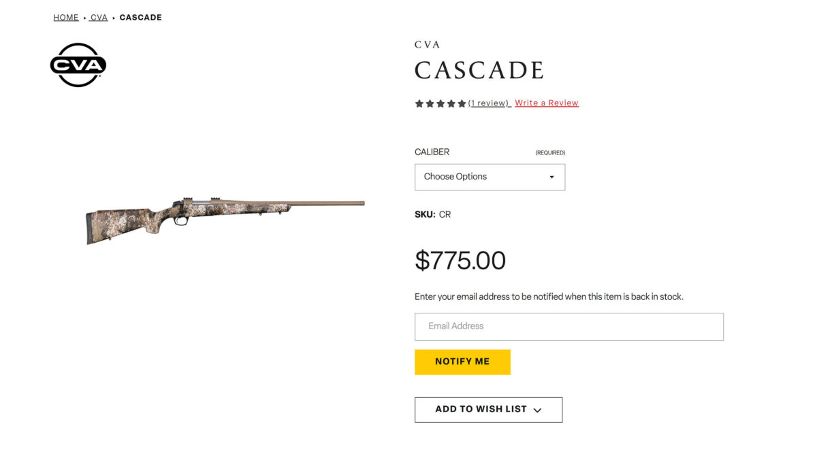Click the caret icon in the caliber selector
The width and height of the screenshot is (817, 459).
point(551,177)
